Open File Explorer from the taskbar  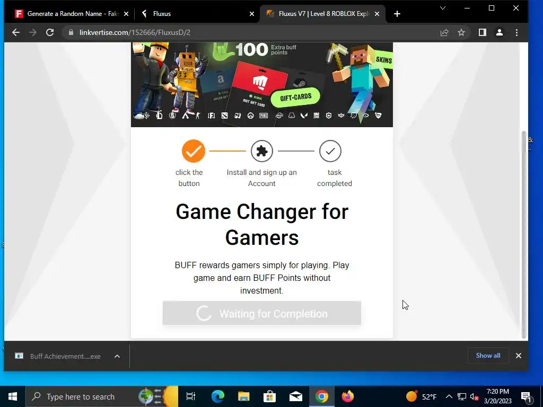coord(244,396)
